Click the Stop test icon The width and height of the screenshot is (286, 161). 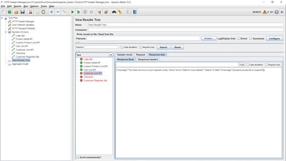[85, 12]
